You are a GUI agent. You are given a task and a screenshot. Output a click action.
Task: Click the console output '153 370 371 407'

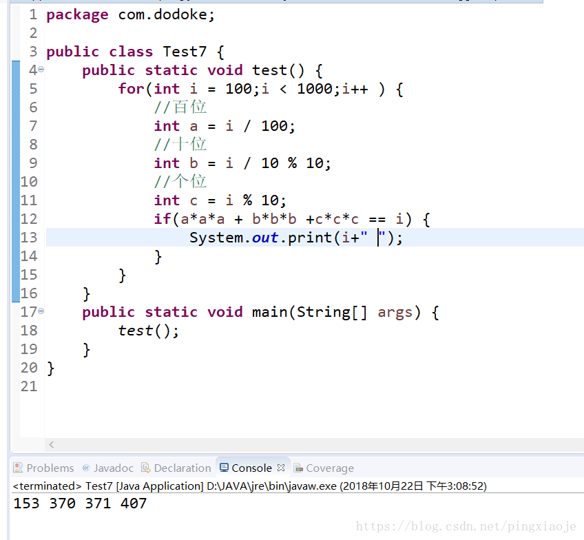[x=80, y=503]
